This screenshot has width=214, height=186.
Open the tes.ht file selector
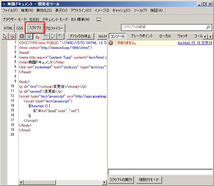[x=102, y=36]
